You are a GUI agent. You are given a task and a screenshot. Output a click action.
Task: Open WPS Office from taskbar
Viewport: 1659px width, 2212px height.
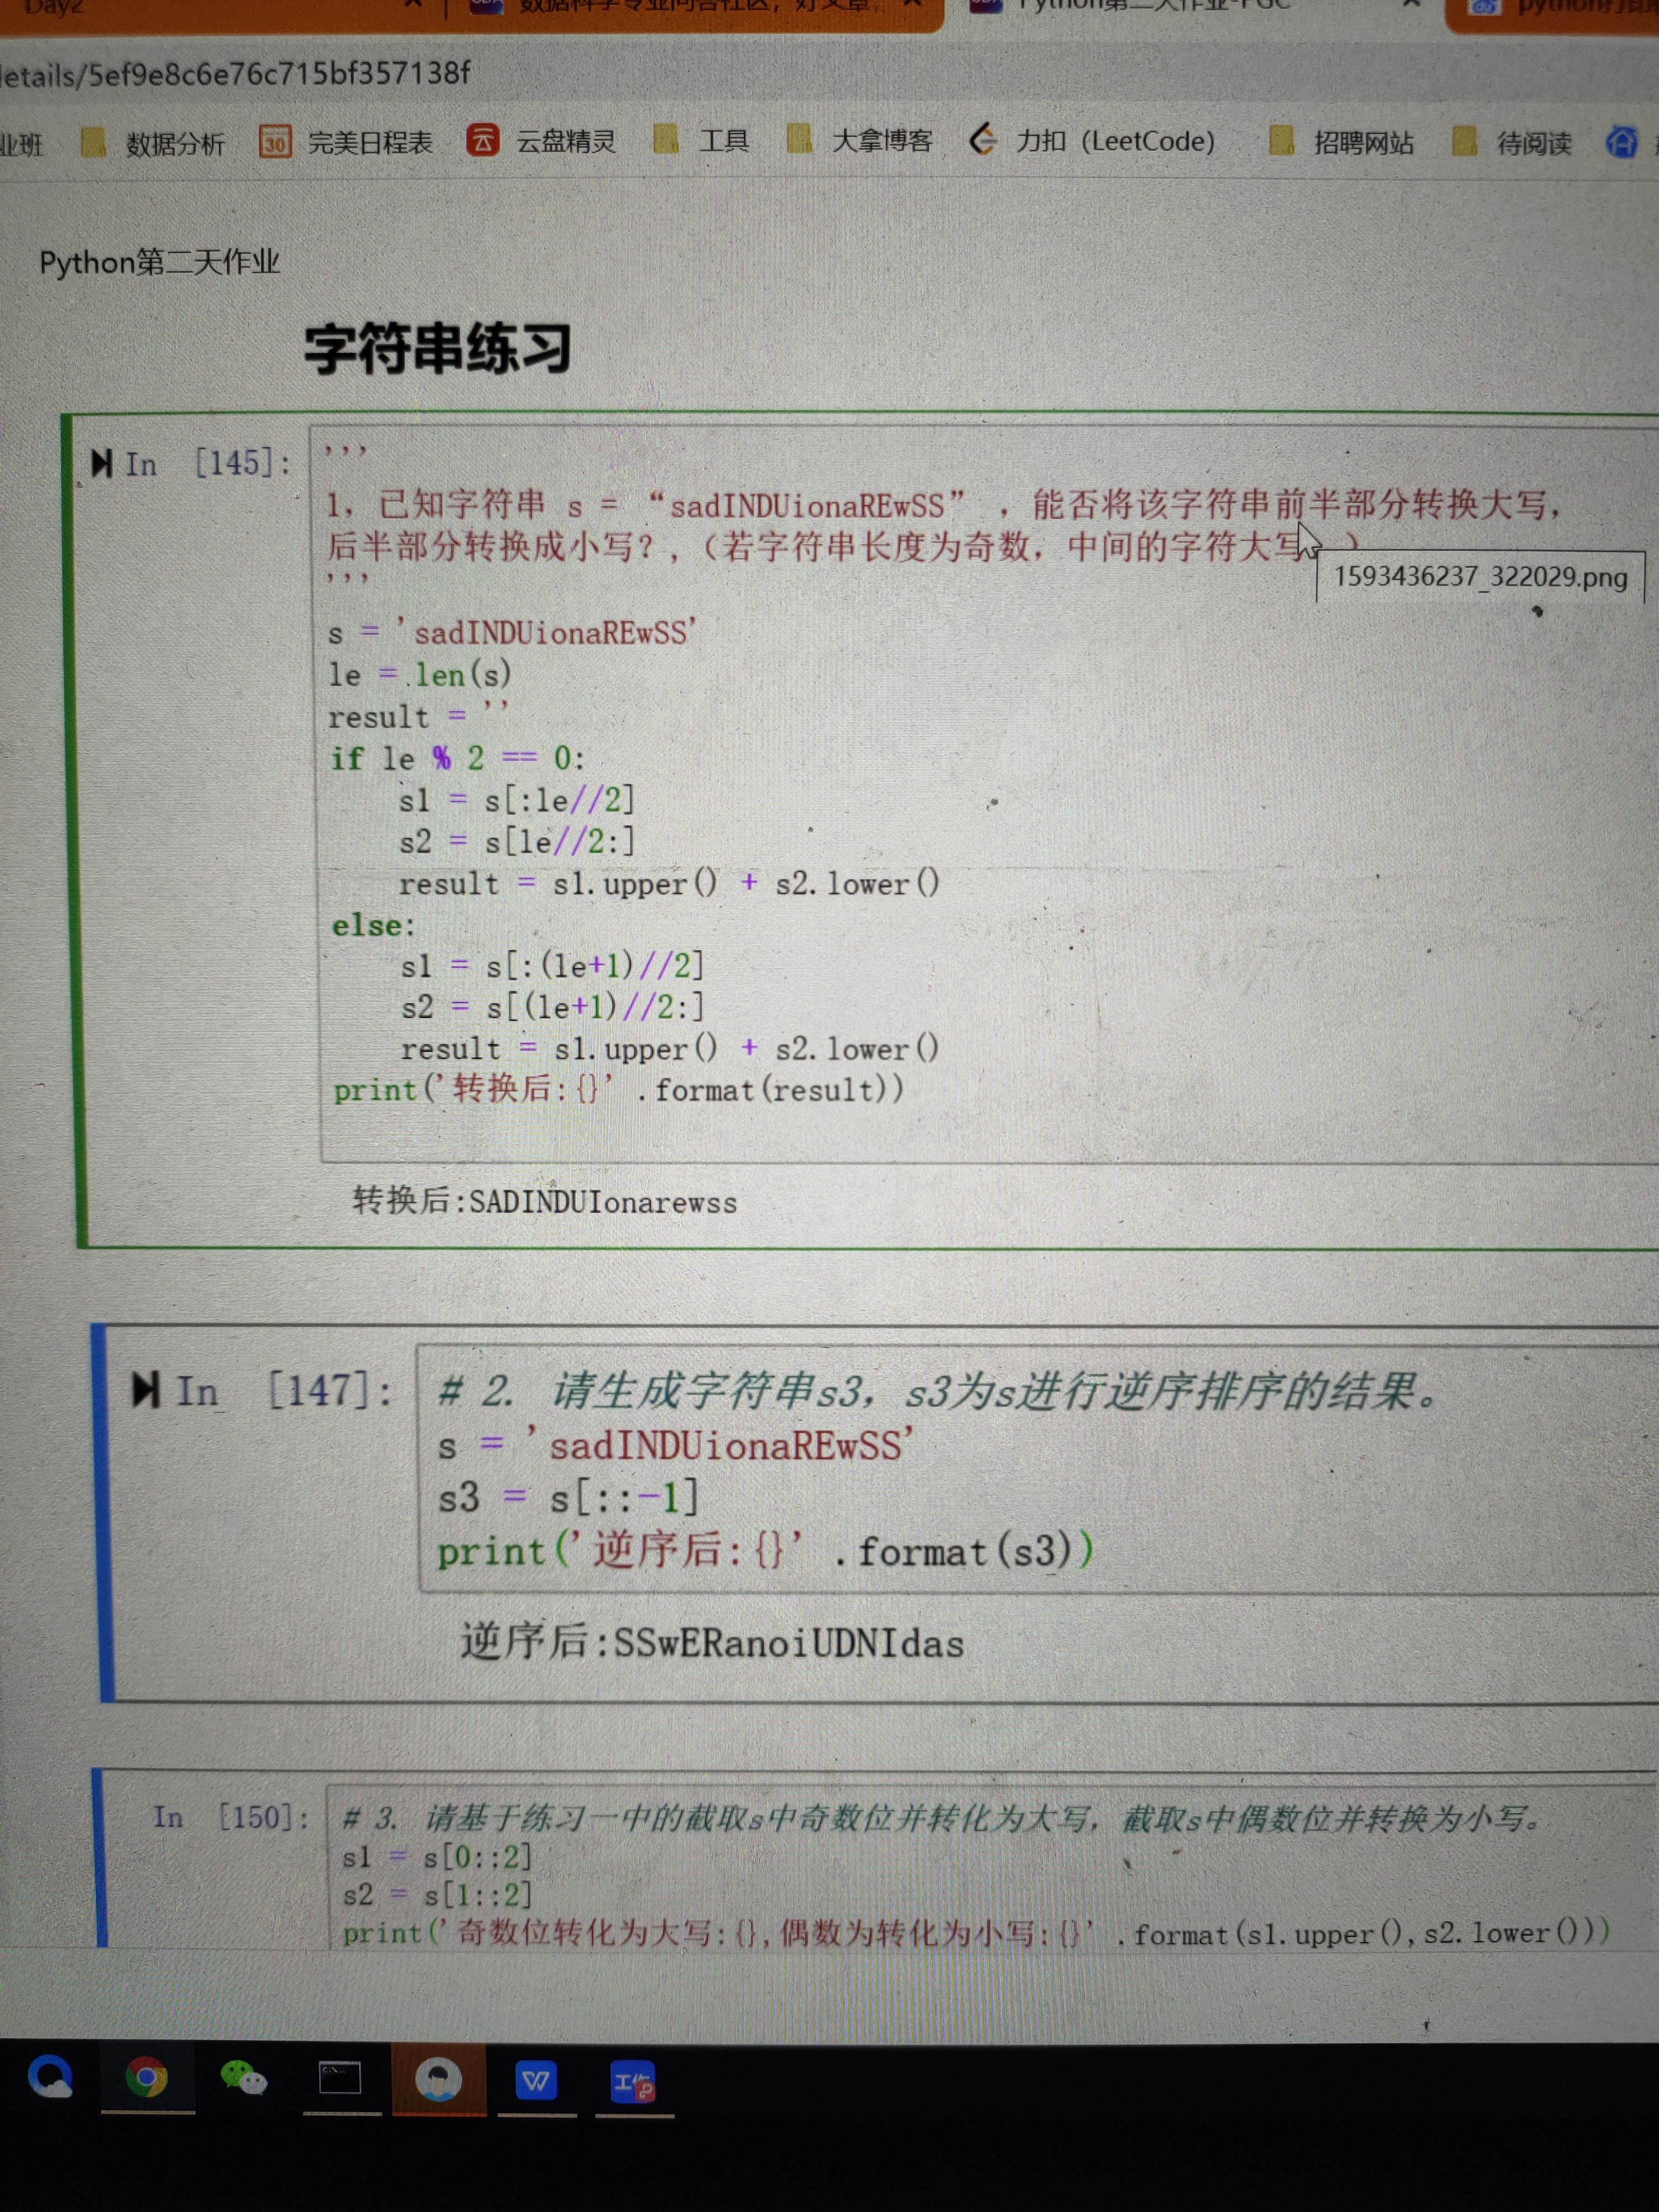pos(536,2081)
